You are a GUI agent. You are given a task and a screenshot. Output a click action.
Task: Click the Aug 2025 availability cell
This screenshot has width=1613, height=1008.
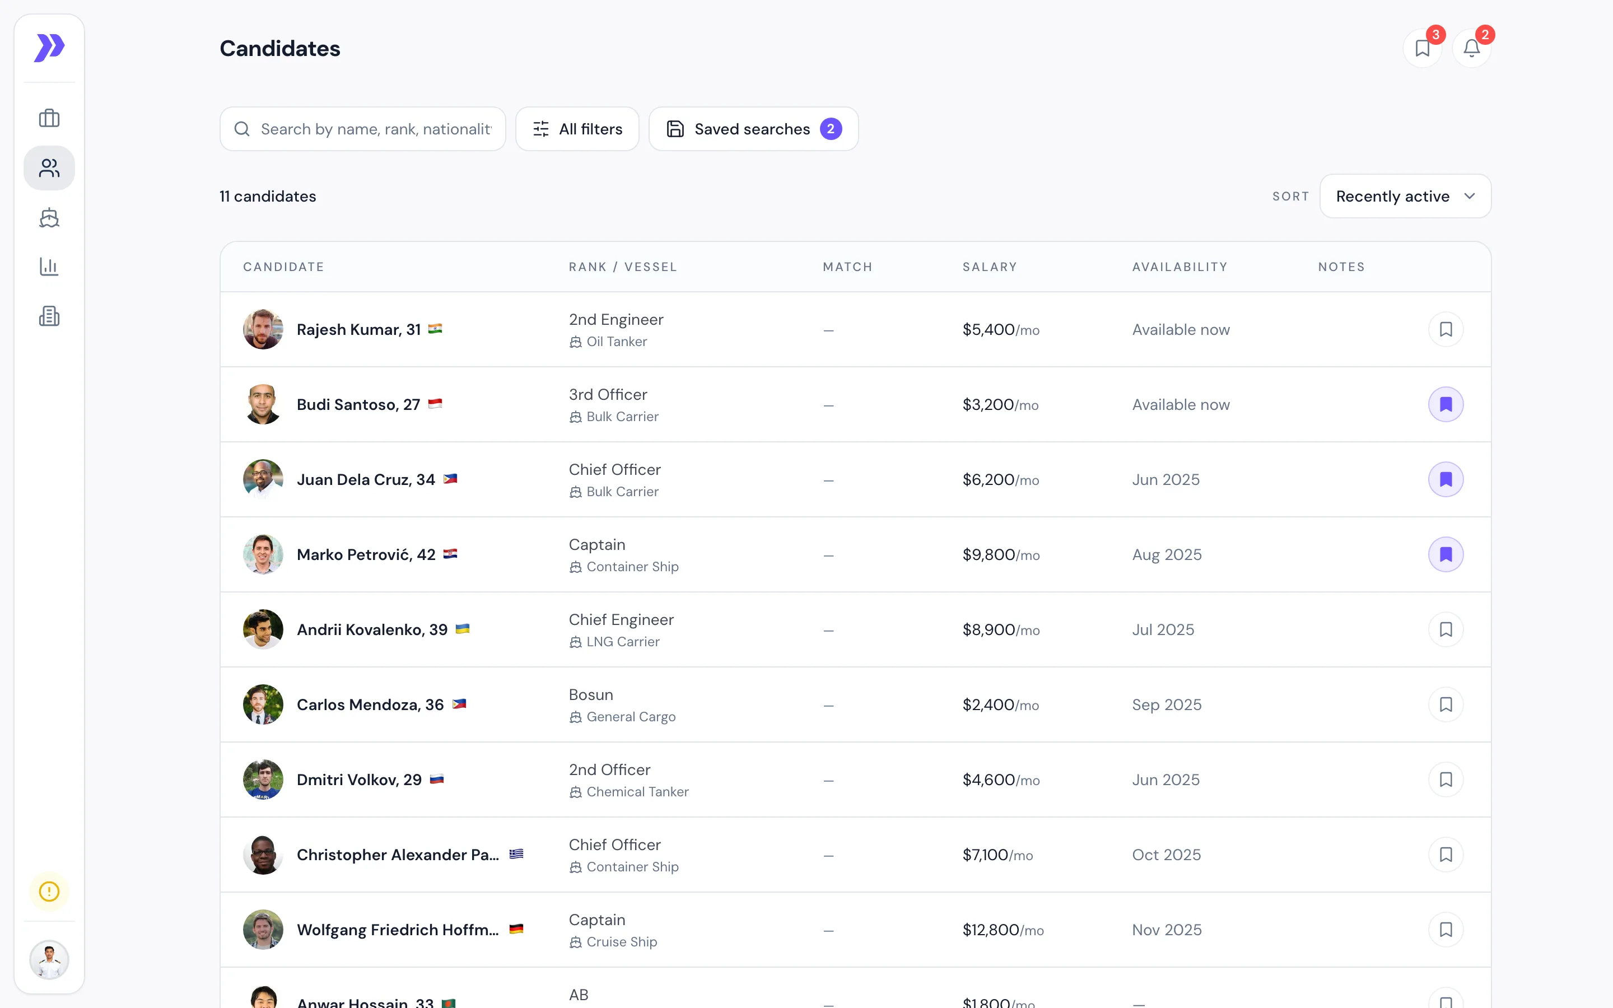click(1167, 554)
